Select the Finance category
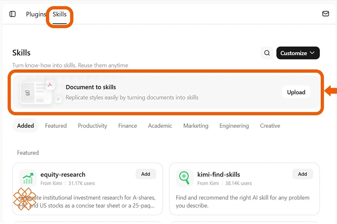 click(x=127, y=126)
